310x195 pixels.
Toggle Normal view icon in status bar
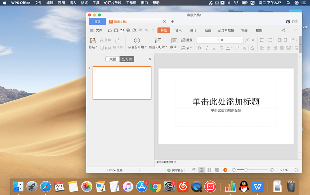click(x=201, y=170)
